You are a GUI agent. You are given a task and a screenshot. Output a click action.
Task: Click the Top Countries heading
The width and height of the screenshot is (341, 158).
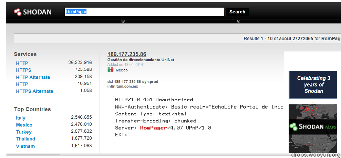pyautogui.click(x=32, y=109)
